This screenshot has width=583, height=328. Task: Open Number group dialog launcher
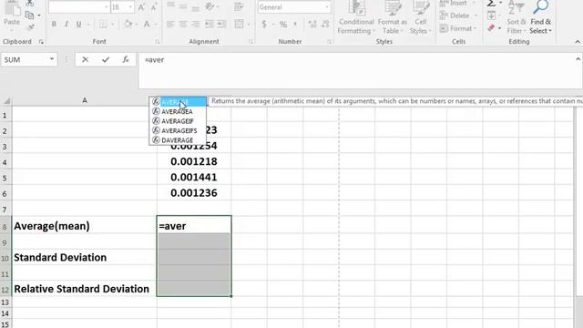pos(330,42)
